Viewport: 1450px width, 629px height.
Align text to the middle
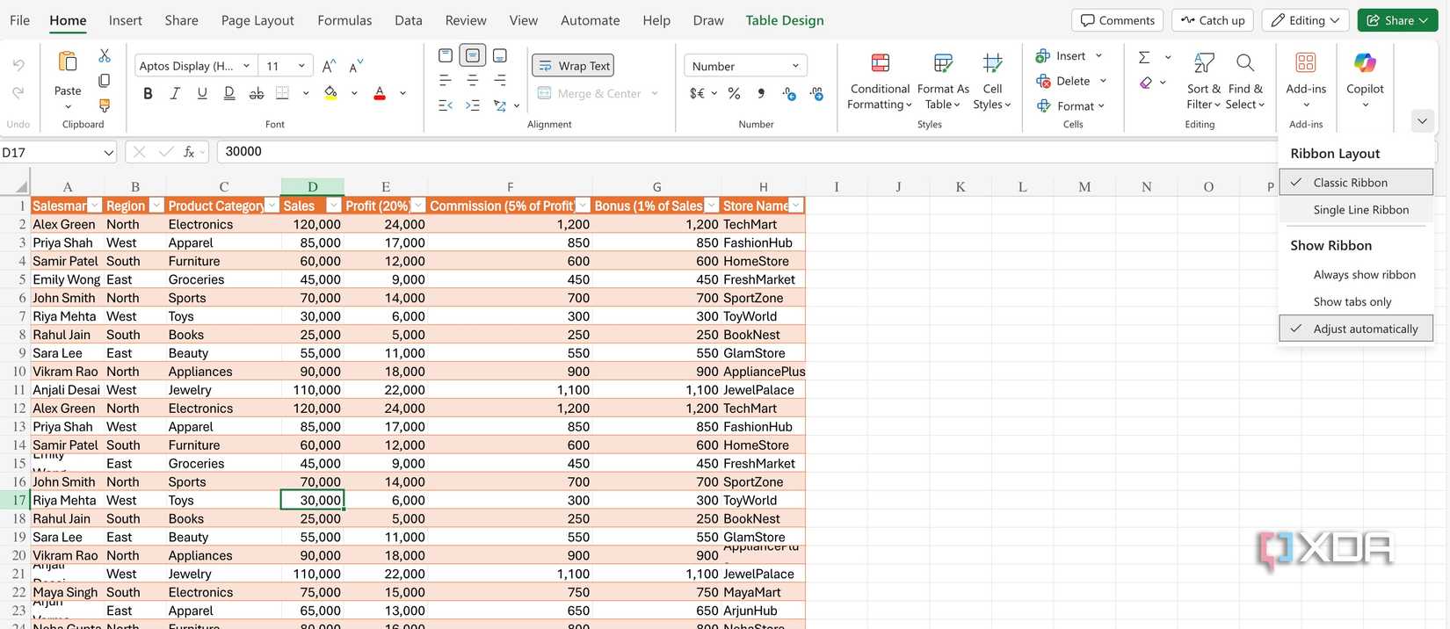pyautogui.click(x=473, y=56)
